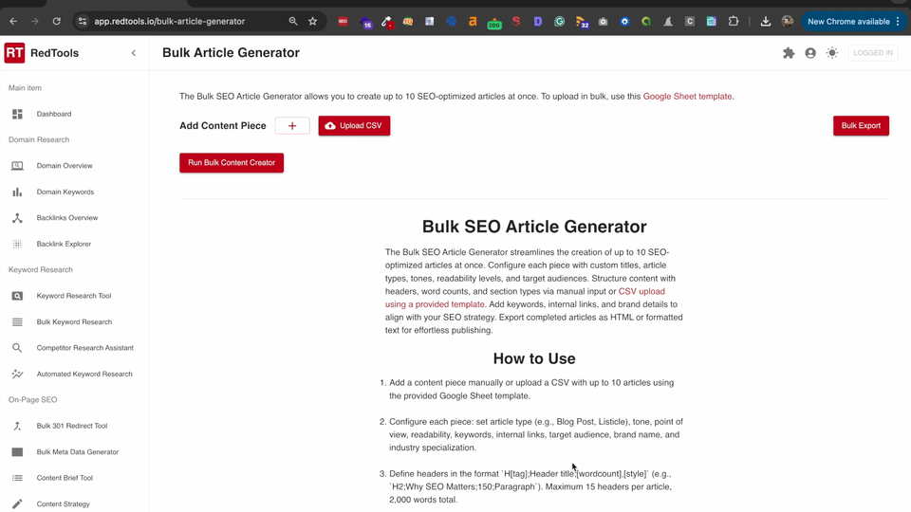
Task: Click the Keyword Research Tool search icon
Action: point(17,296)
